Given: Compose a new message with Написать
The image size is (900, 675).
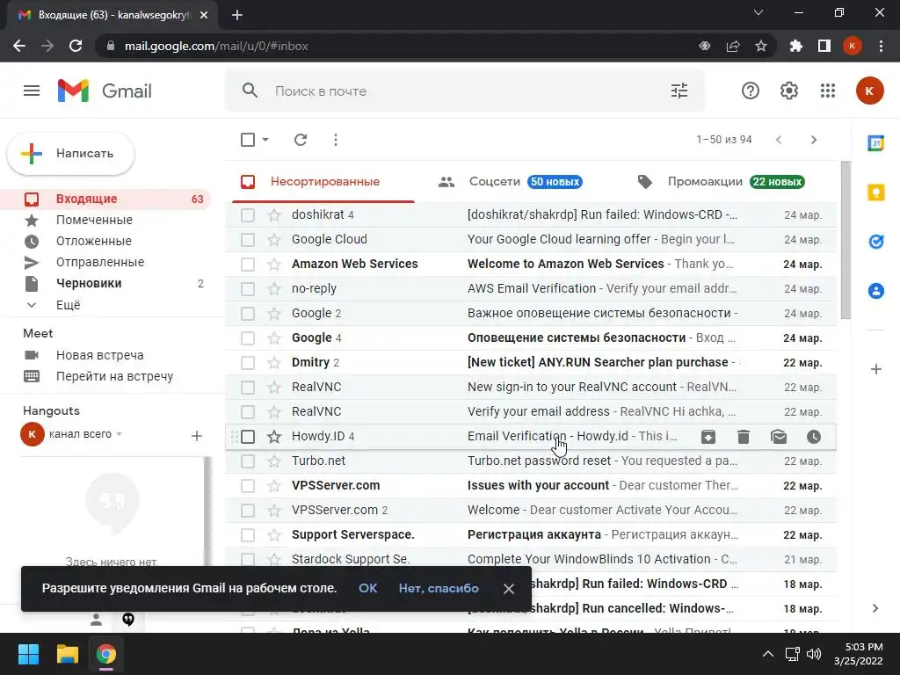Looking at the screenshot, I should [70, 153].
